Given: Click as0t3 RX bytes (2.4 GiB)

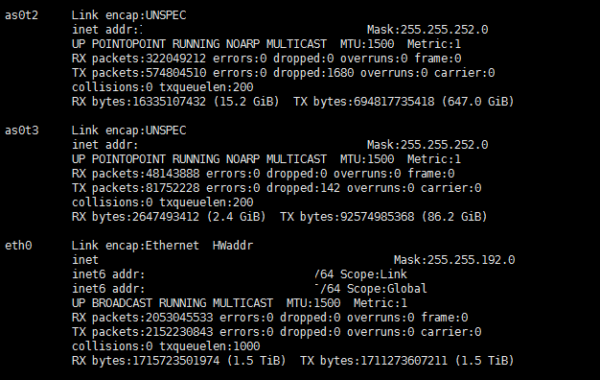Looking at the screenshot, I should coord(169,217).
